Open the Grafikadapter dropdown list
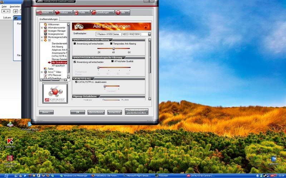 [x=149, y=33]
